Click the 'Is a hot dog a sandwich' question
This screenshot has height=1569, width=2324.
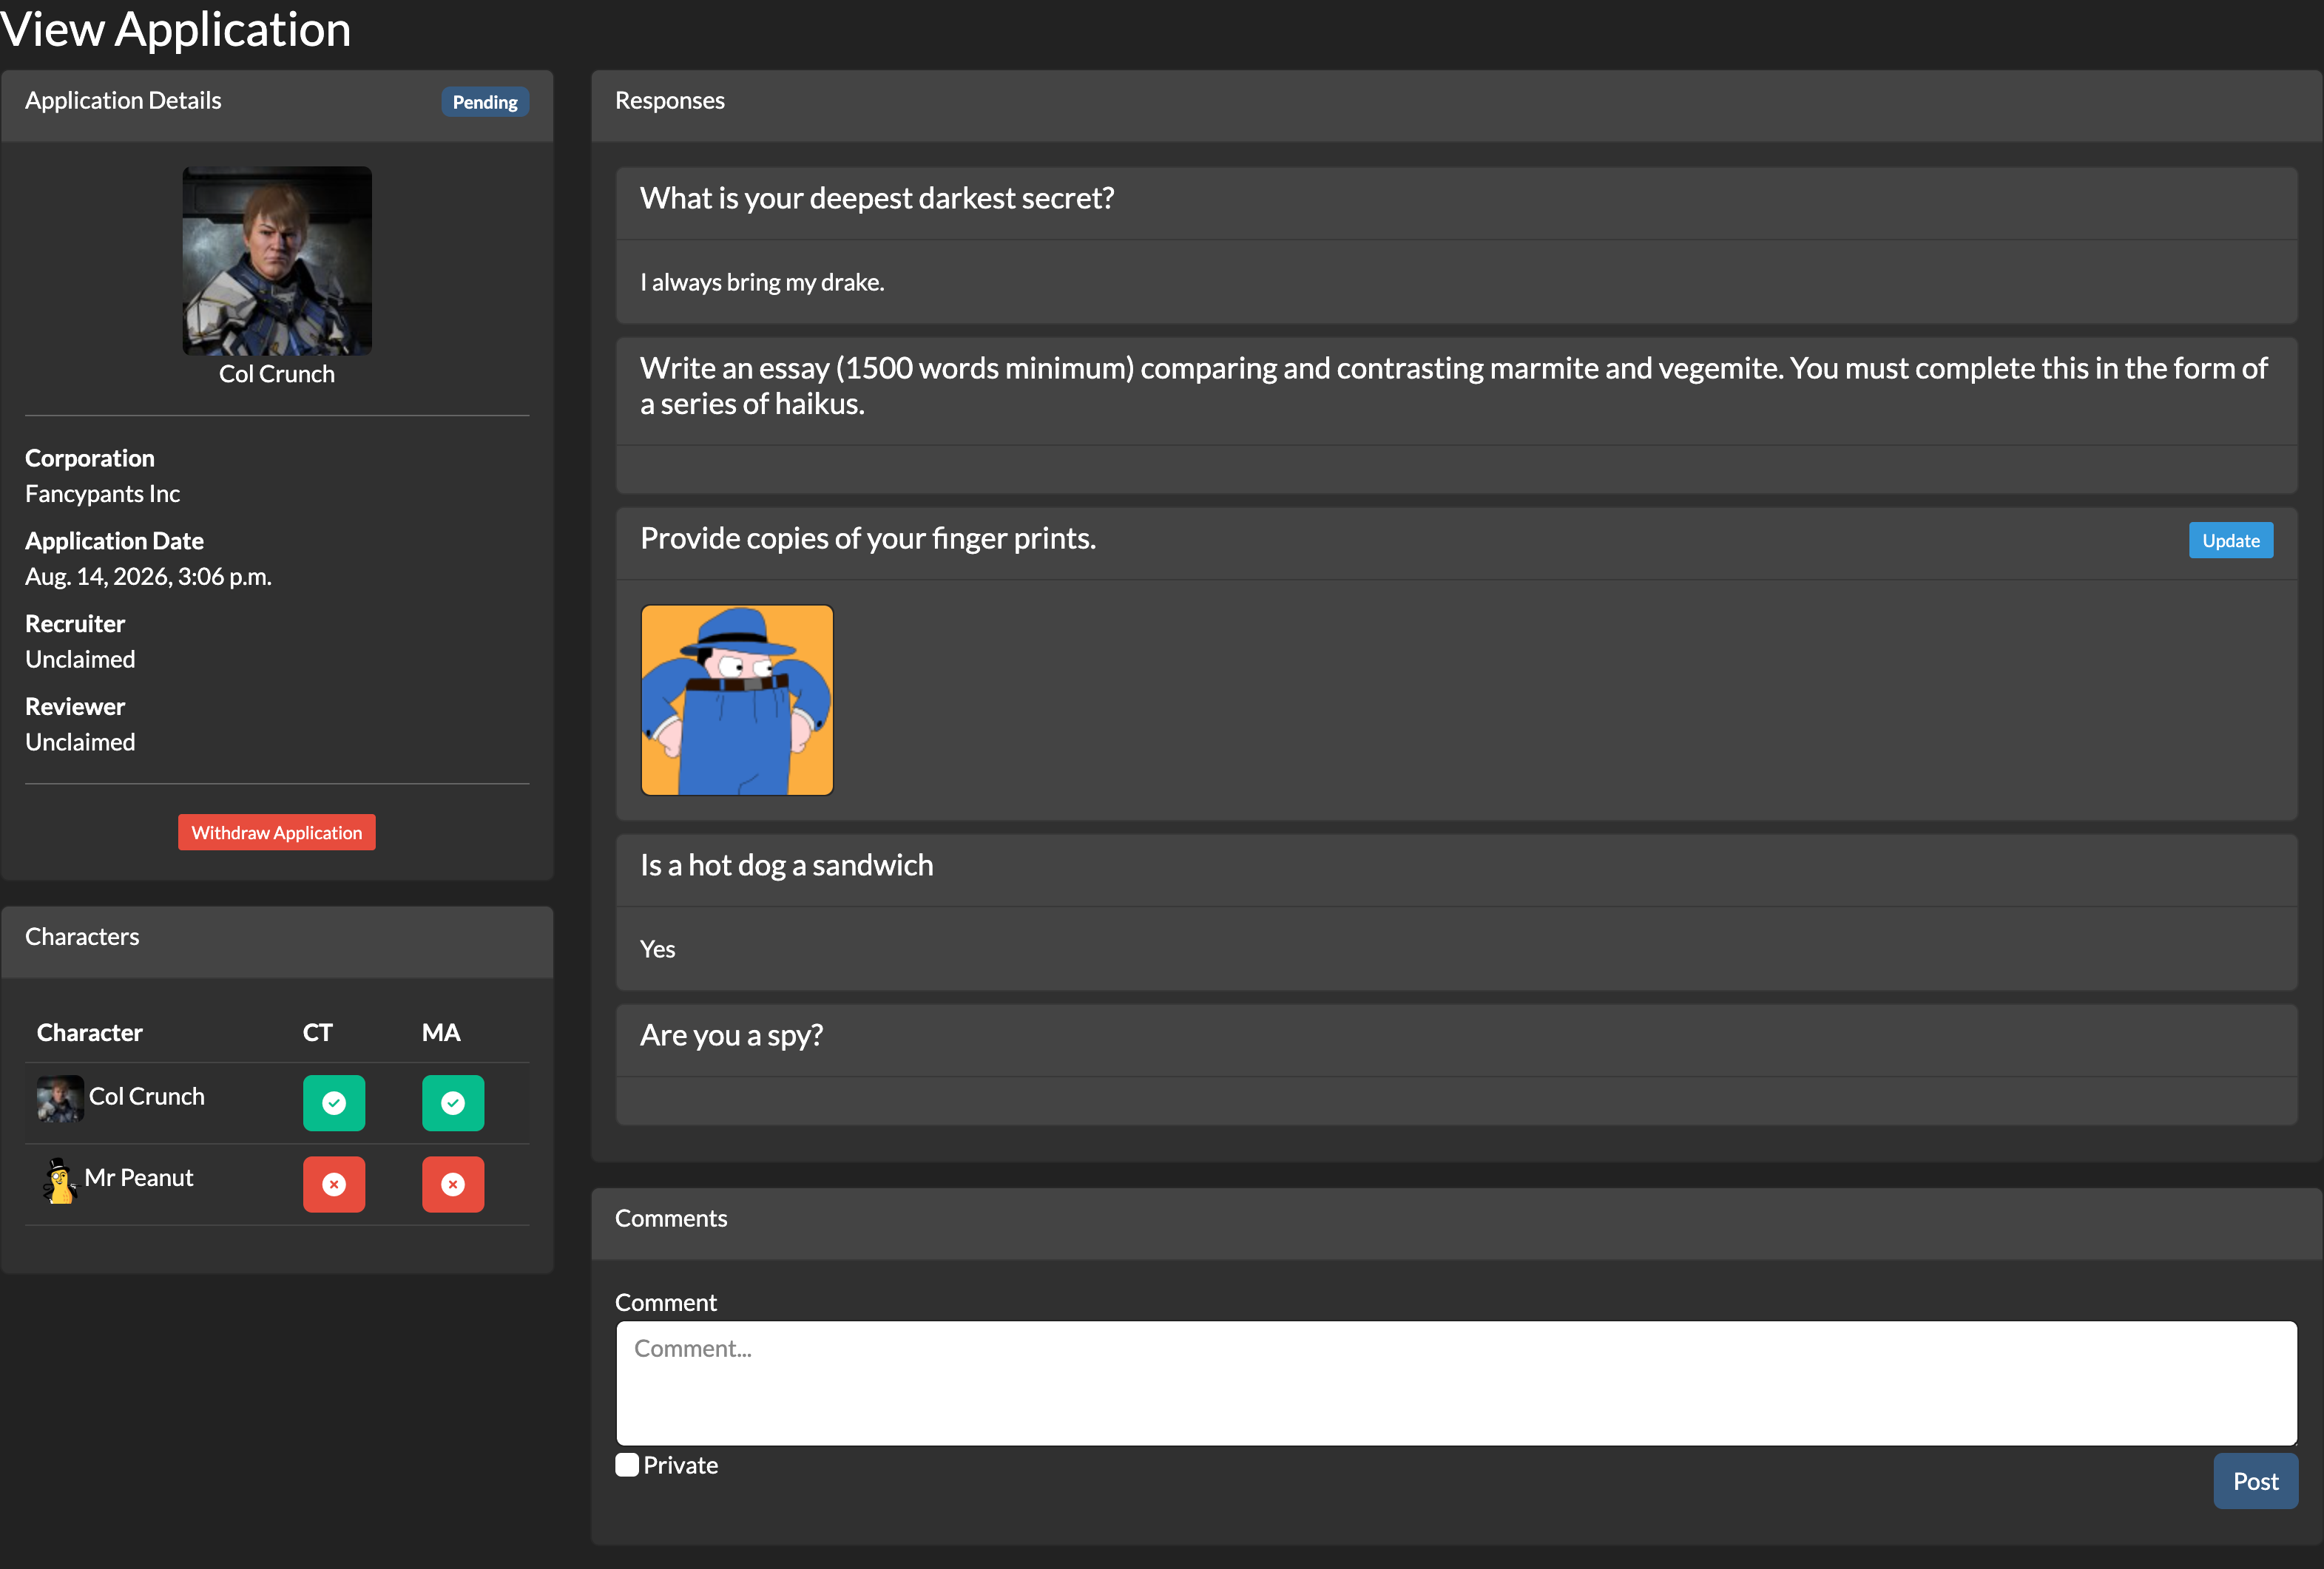pos(787,865)
